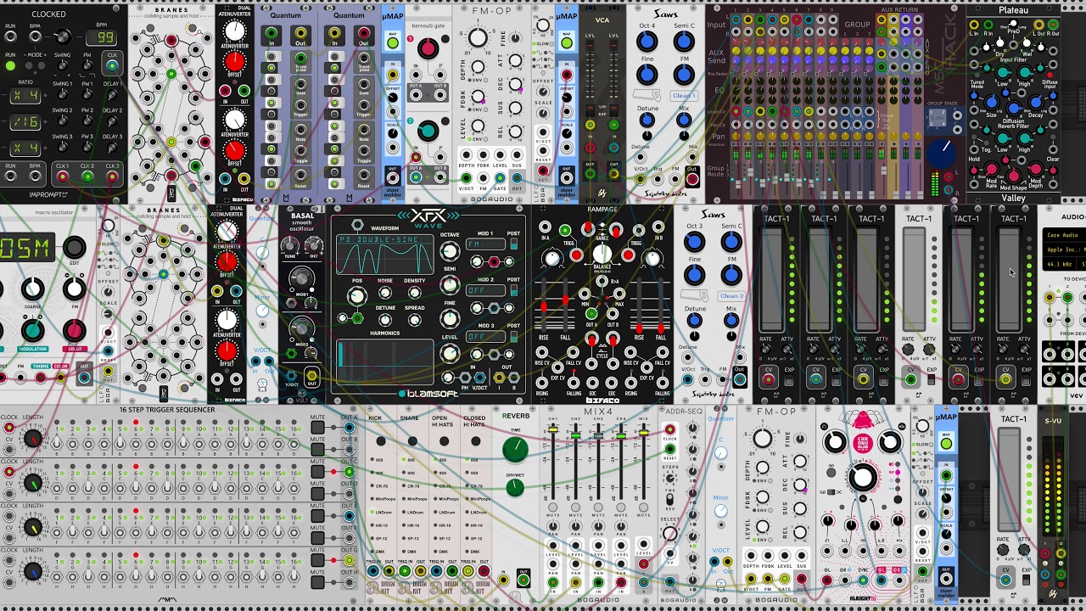1086x611 pixels.
Task: Click the Reverb DRY/WET knob
Action: [x=514, y=488]
